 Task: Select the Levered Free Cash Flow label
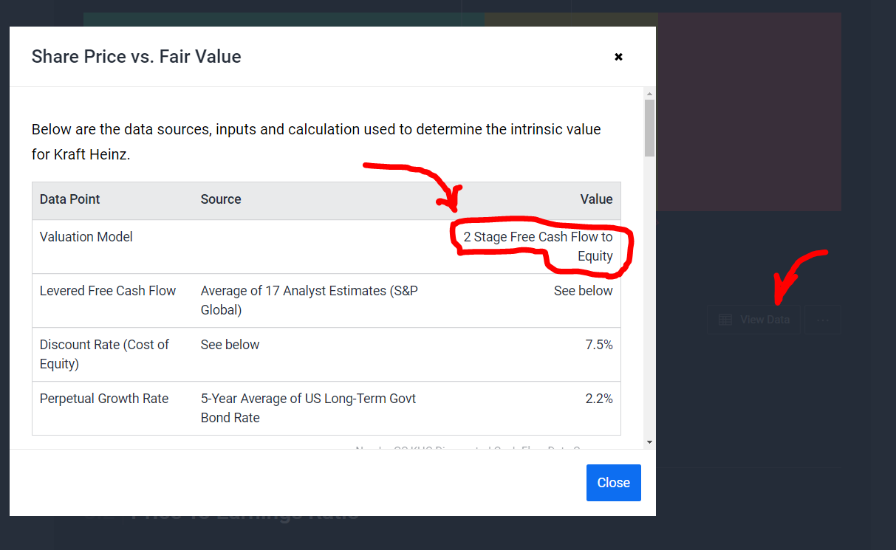pyautogui.click(x=108, y=291)
